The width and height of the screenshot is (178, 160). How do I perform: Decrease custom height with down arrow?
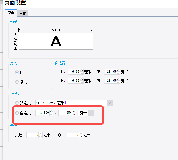[74, 114]
